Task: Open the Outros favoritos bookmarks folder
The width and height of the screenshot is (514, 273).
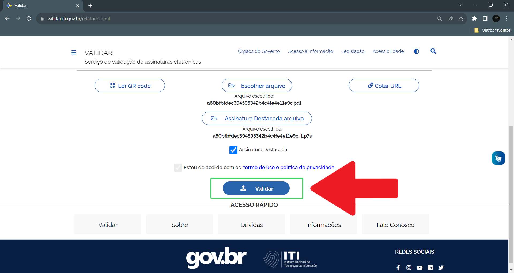Action: 492,30
